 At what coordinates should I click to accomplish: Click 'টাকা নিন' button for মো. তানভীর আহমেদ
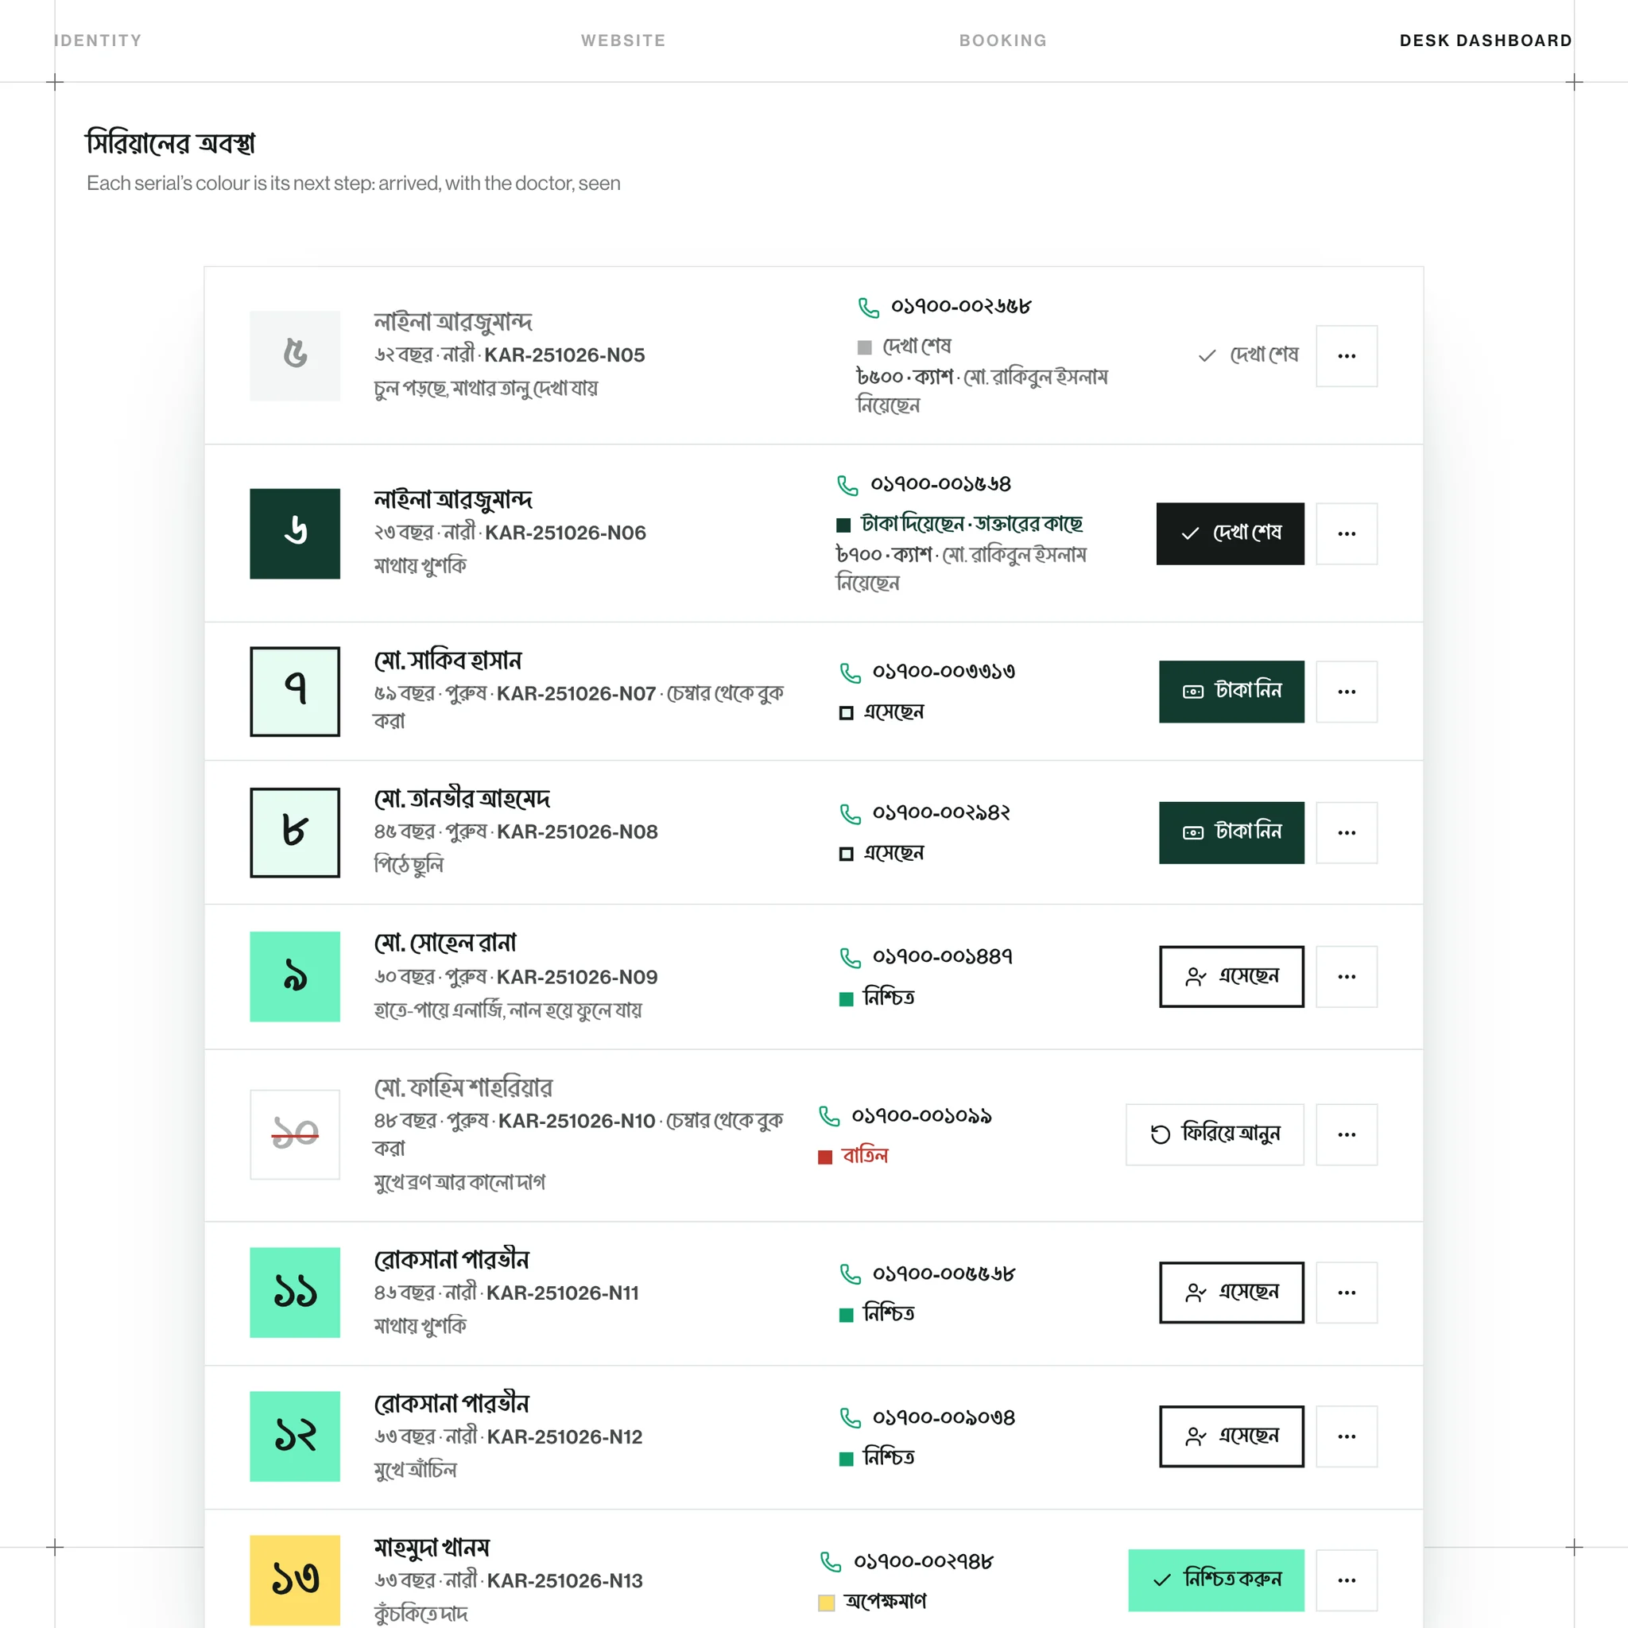pyautogui.click(x=1231, y=832)
